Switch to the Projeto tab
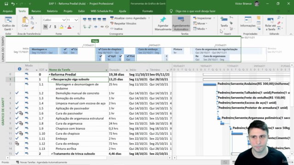 tap(68, 11)
